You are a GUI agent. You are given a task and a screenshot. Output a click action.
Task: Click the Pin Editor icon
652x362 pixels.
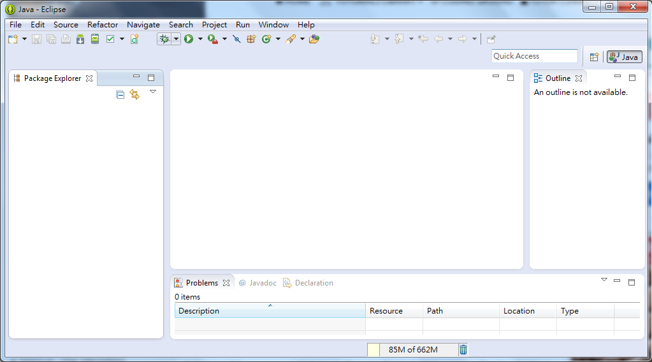point(491,39)
